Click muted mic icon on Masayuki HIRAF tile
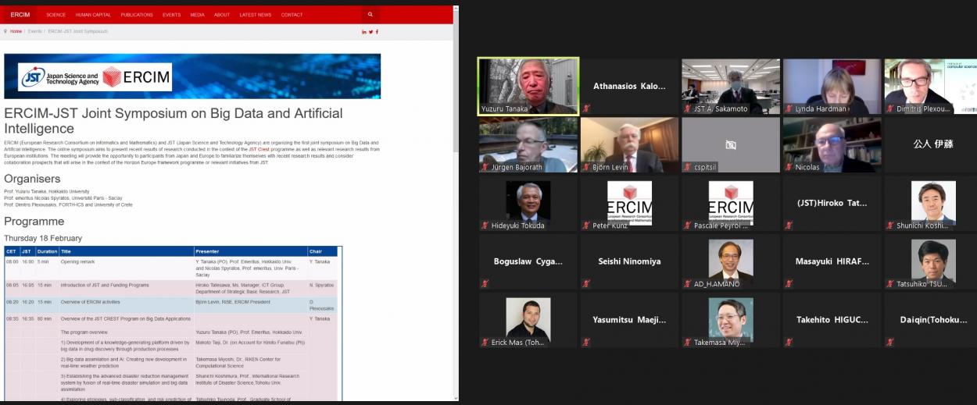This screenshot has height=405, width=977. [x=789, y=284]
